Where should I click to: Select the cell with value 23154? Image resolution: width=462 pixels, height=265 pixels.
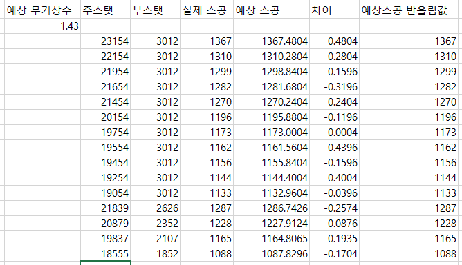106,41
